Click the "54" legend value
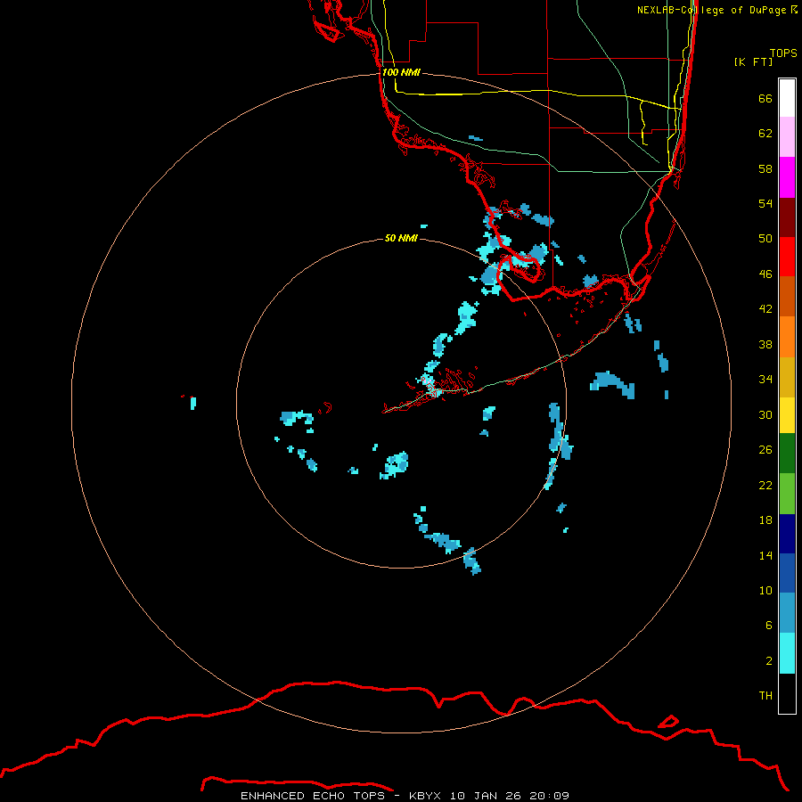The image size is (802, 802). click(765, 203)
